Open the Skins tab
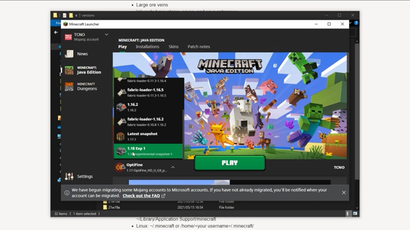410x230 pixels. (x=173, y=47)
